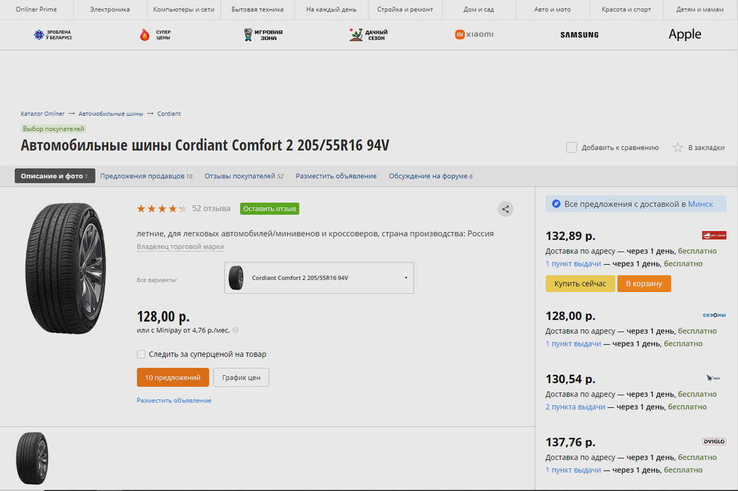This screenshot has width=738, height=491.
Task: Open 2 пункта выдачи under 130,54 р.
Action: click(x=575, y=407)
